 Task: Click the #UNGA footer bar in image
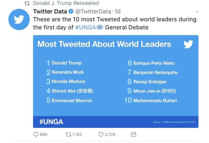[116, 122]
